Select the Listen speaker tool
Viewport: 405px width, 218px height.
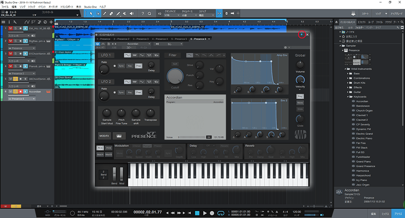coord(131,13)
